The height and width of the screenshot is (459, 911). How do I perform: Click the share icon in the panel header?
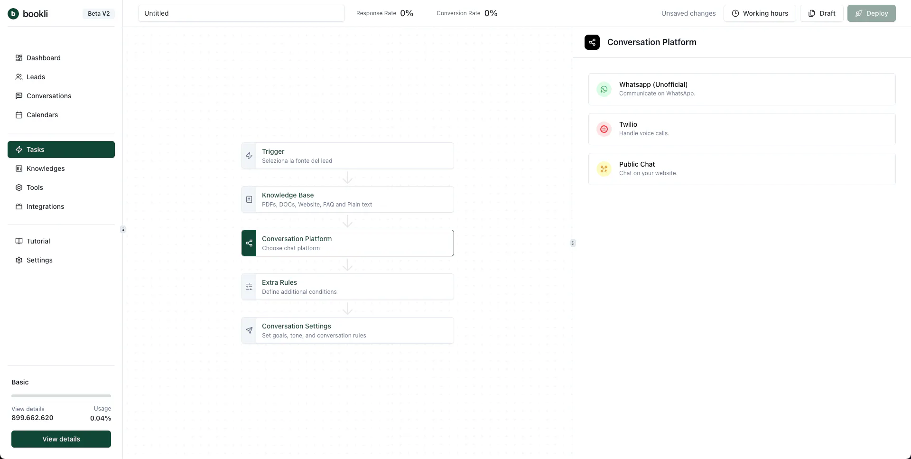(592, 42)
